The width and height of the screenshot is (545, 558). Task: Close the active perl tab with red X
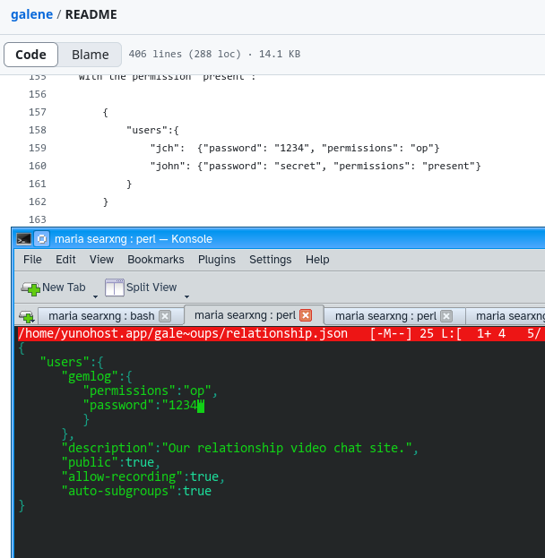[306, 315]
